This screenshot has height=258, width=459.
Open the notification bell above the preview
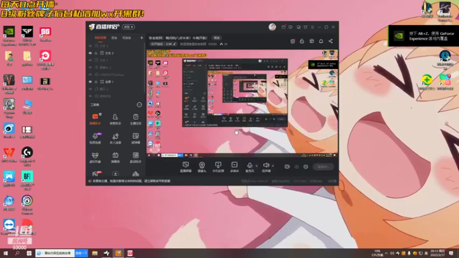click(321, 41)
